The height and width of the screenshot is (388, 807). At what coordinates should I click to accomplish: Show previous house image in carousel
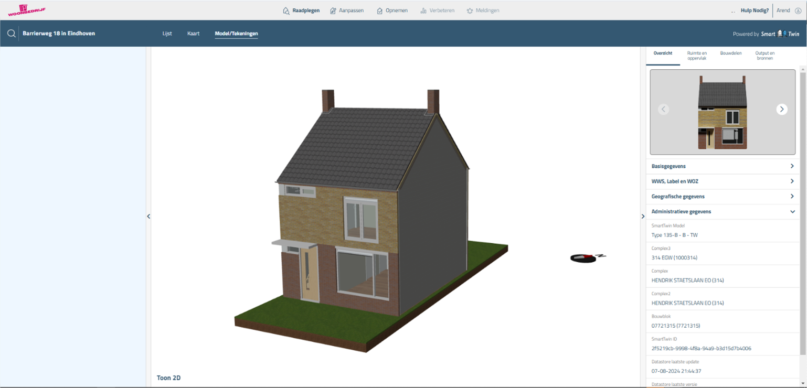663,109
